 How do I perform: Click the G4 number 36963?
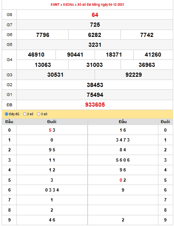coord(147,65)
